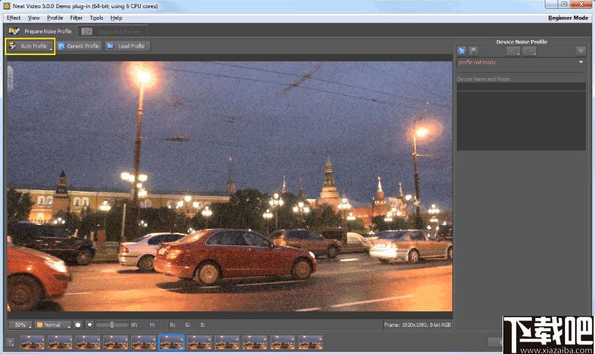Click the Device Name and Model field
Viewport: 595px width, 354px height.
pos(522,86)
